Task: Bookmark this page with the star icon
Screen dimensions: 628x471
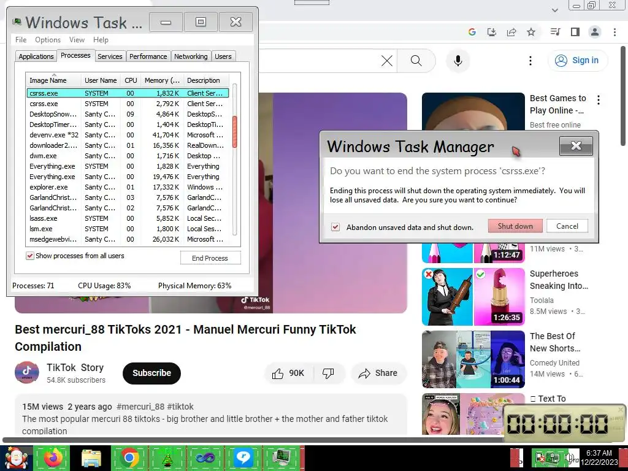Action: pyautogui.click(x=531, y=32)
